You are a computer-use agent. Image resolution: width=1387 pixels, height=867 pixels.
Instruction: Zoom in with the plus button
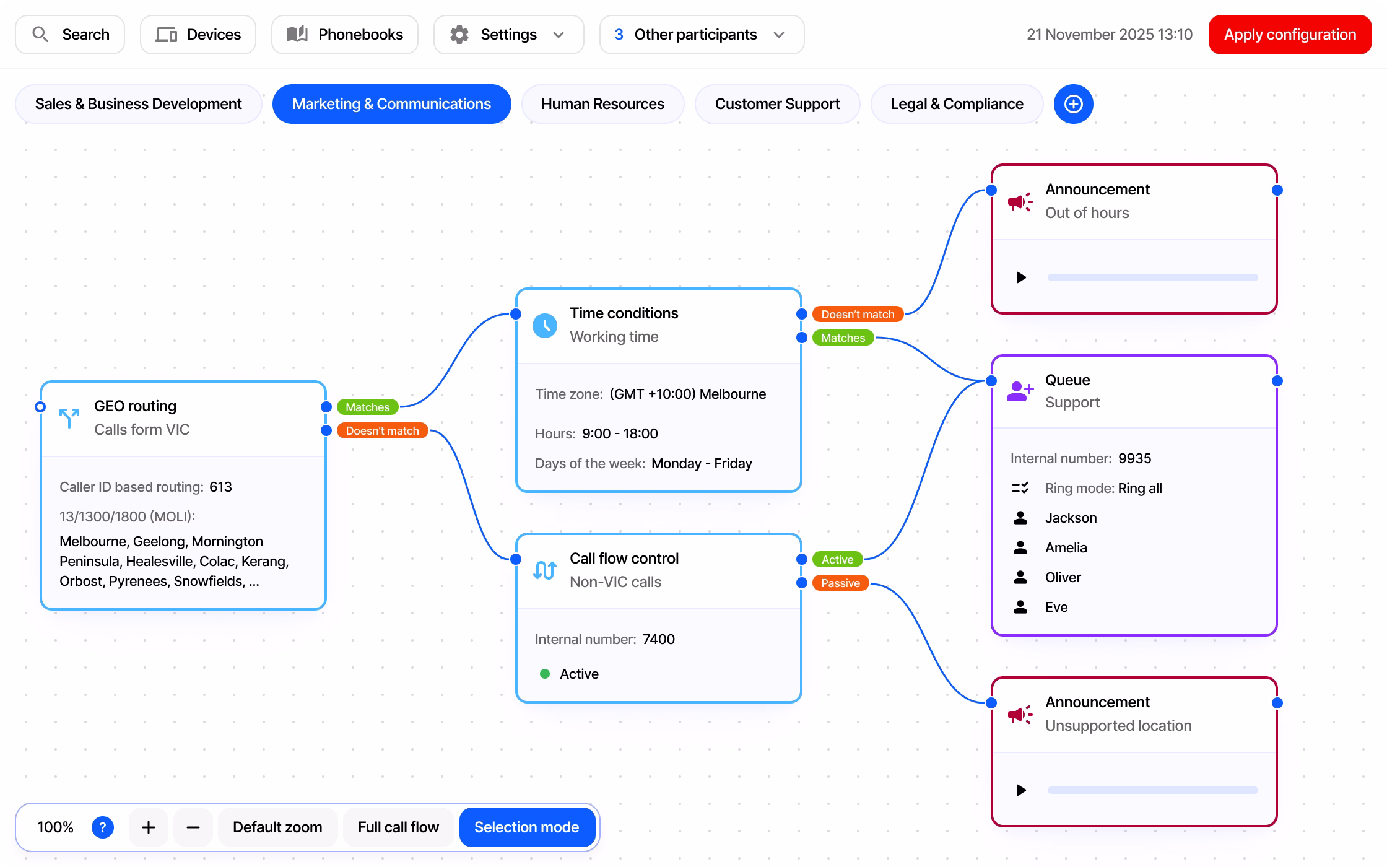click(x=149, y=827)
